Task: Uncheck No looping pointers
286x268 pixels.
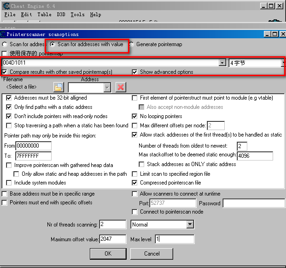Action: [x=135, y=116]
